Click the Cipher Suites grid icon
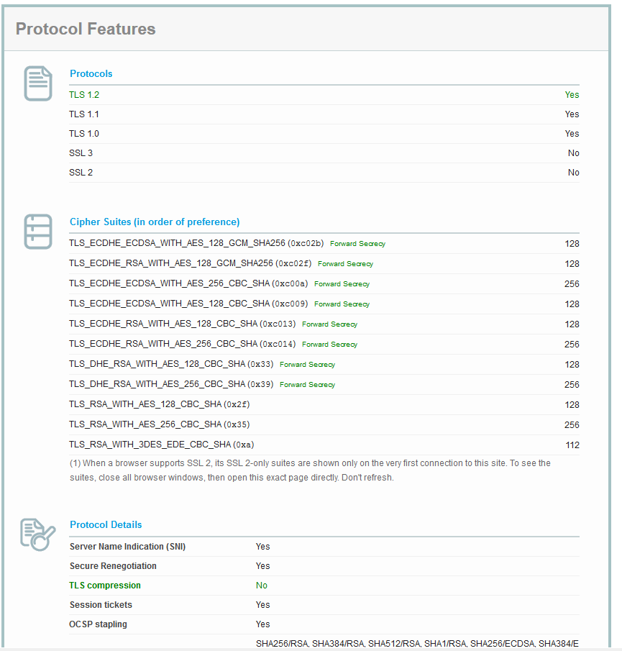Viewport: 622px width, 651px height. pyautogui.click(x=38, y=232)
